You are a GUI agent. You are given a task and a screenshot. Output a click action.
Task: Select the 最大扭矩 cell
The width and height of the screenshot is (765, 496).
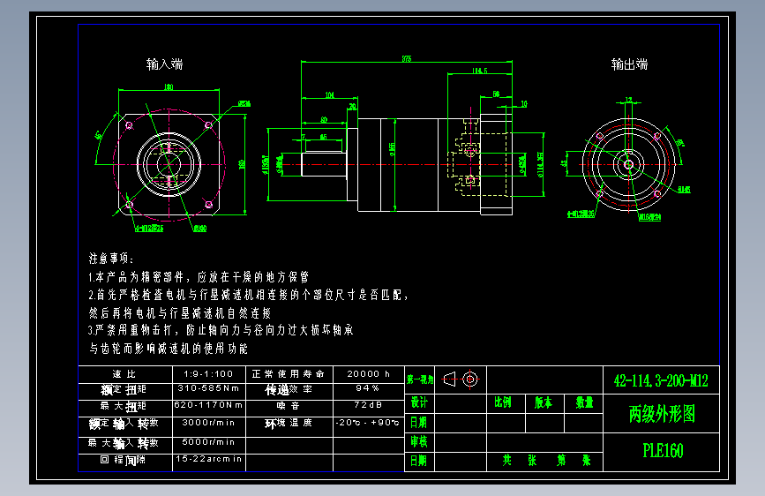(125, 406)
